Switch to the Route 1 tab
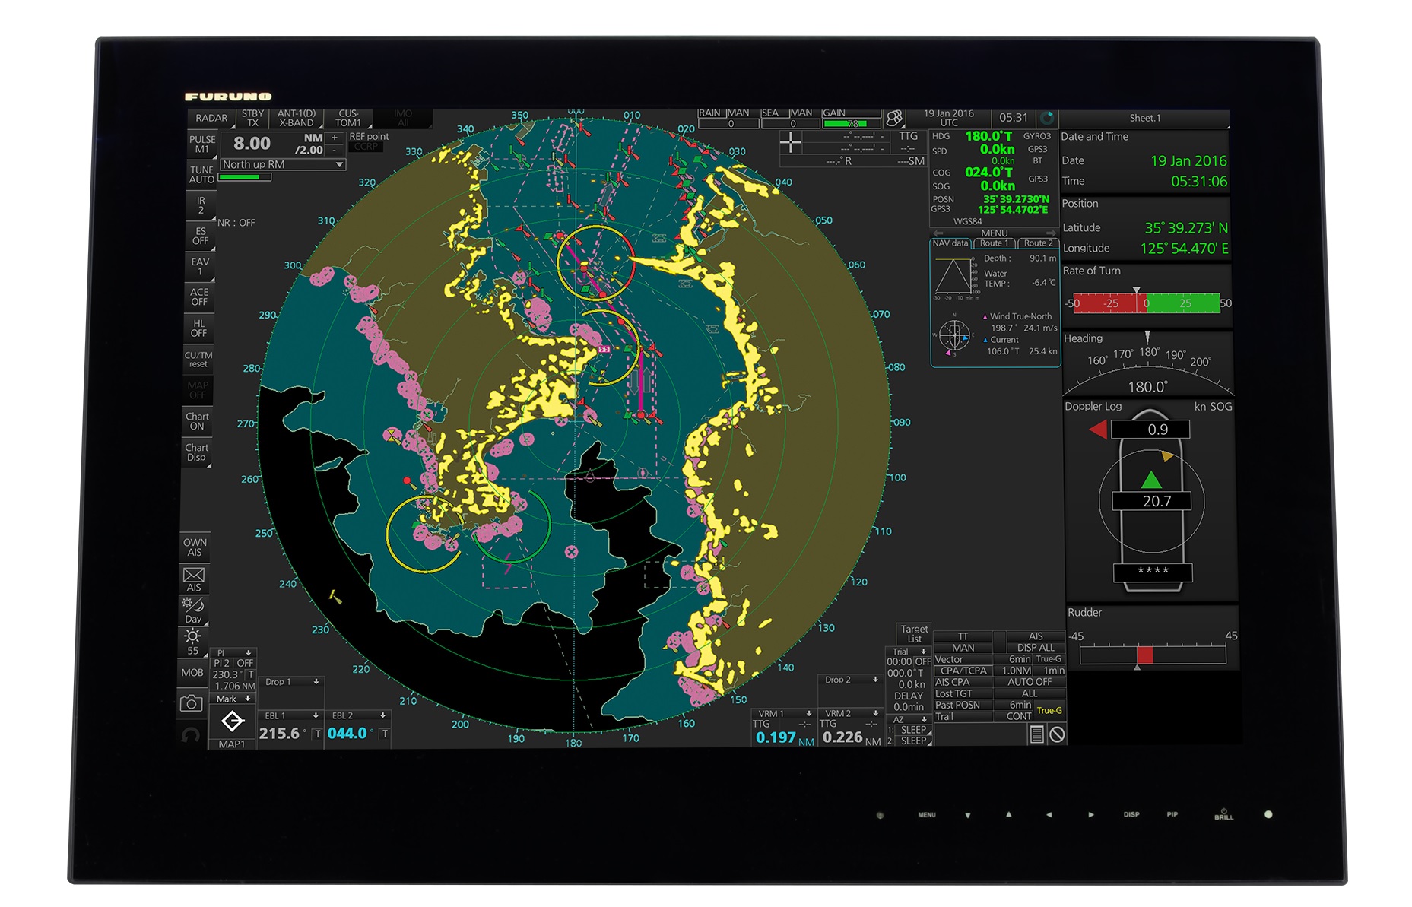 click(994, 243)
